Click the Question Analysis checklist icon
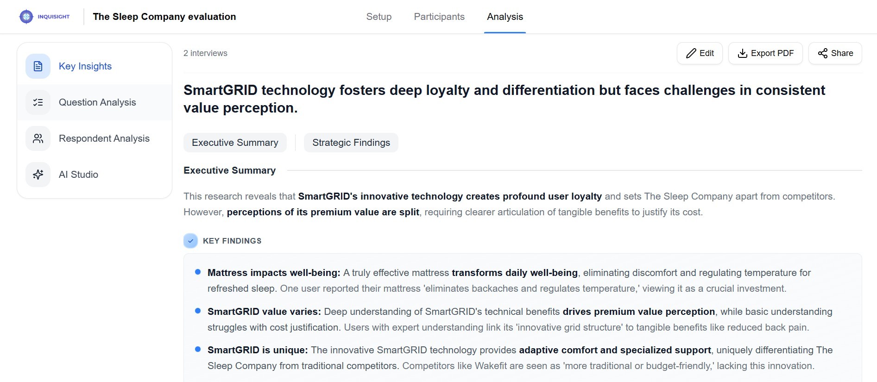 pyautogui.click(x=38, y=102)
